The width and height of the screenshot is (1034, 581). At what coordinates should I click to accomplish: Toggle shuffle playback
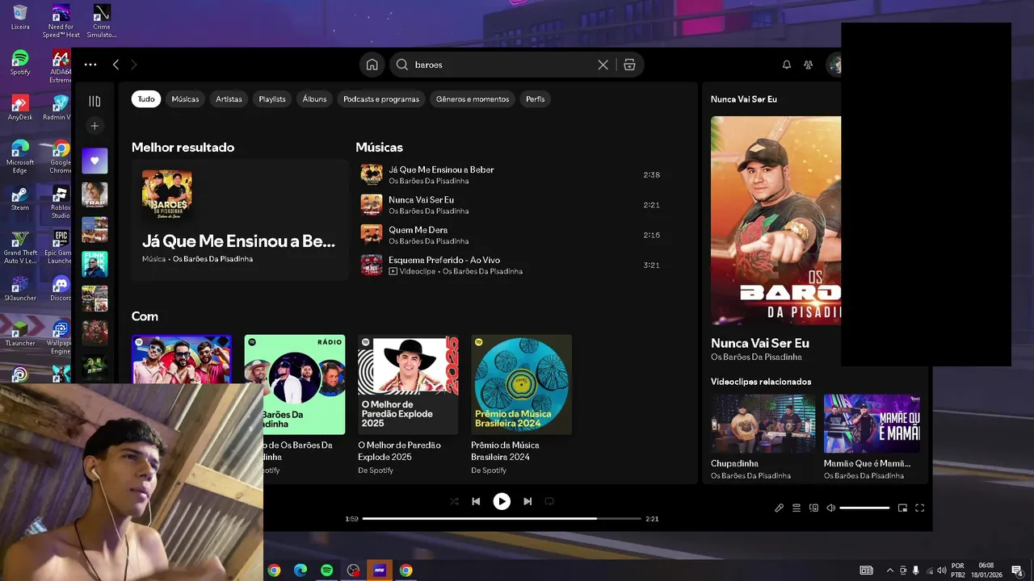454,501
